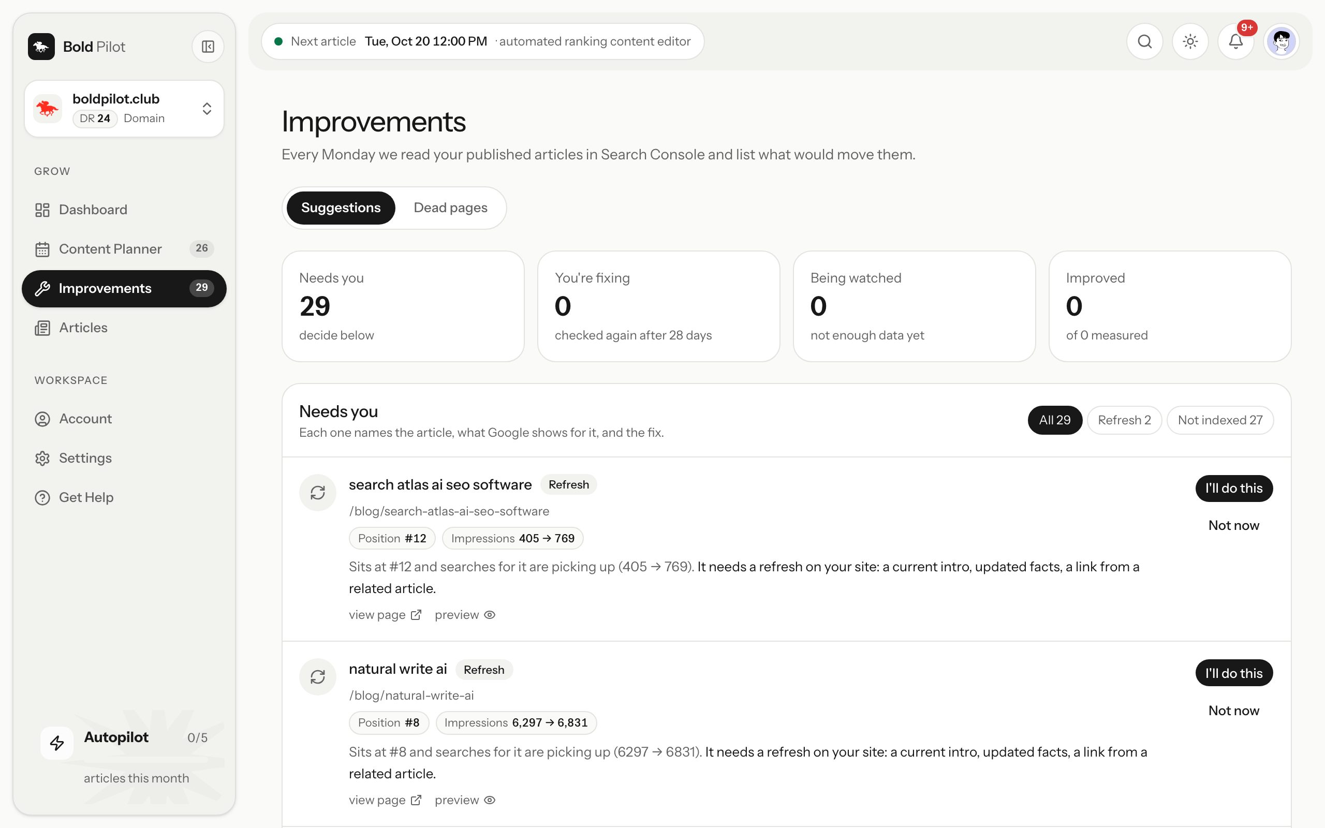Click the Improvements wrench icon
Viewport: 1325px width, 828px height.
coord(42,289)
